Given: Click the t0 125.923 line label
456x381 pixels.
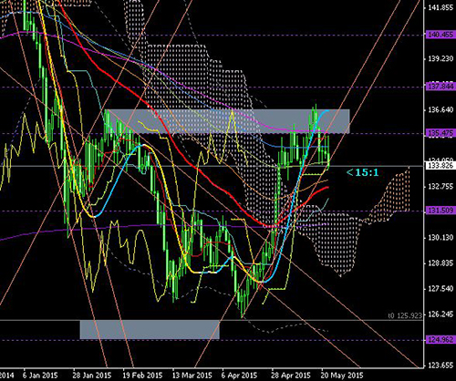Looking at the screenshot, I should pyautogui.click(x=405, y=316).
